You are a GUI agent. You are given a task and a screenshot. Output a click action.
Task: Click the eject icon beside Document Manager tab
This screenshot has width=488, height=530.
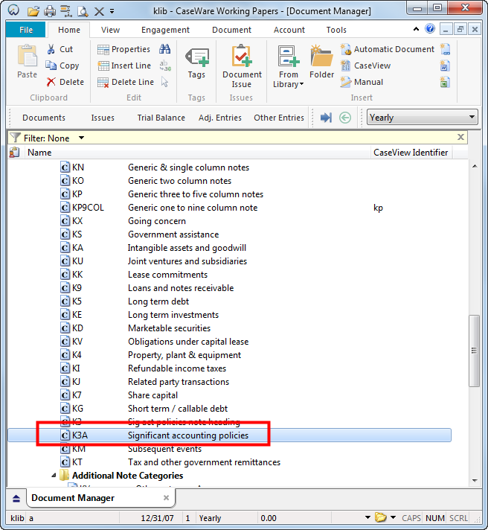[16, 498]
